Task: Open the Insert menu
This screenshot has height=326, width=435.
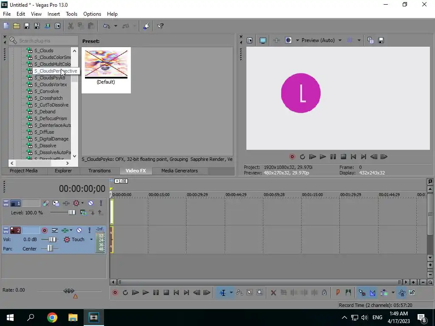Action: coord(54,14)
